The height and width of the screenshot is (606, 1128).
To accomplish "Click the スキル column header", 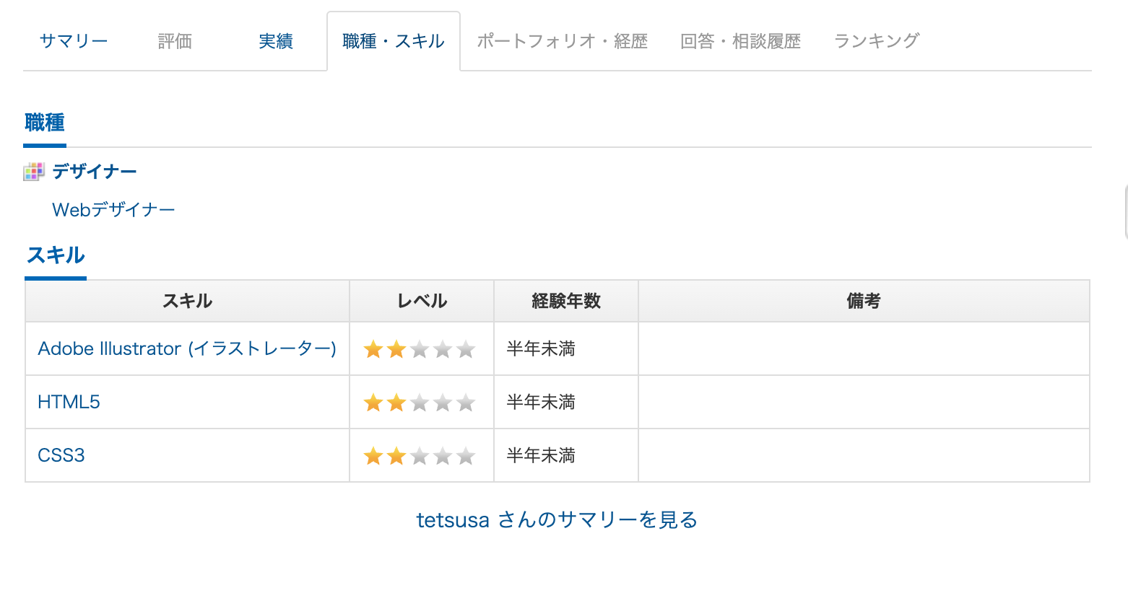I will tap(187, 301).
